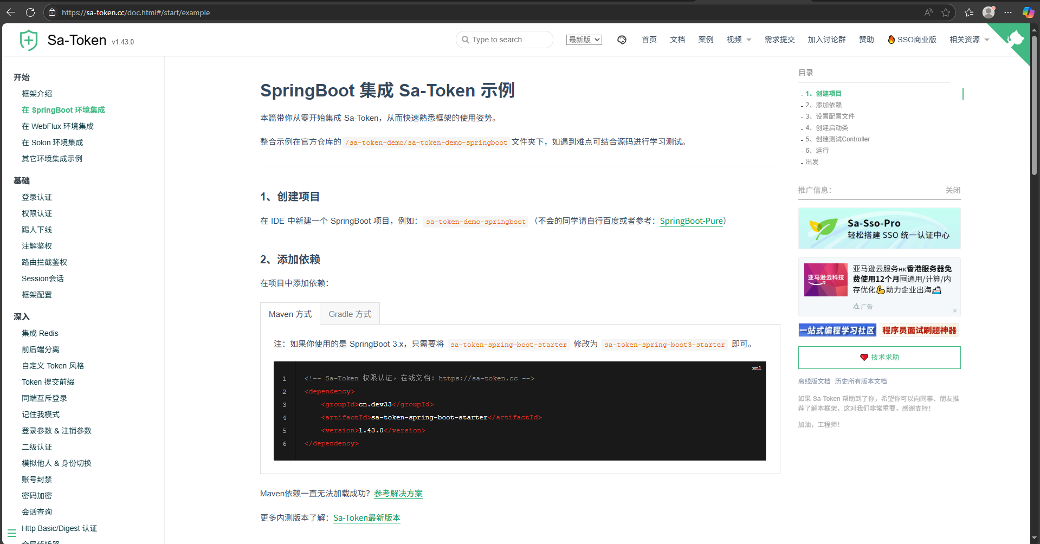Click the Sa-Token shield logo
The height and width of the screenshot is (544, 1040).
click(x=29, y=40)
